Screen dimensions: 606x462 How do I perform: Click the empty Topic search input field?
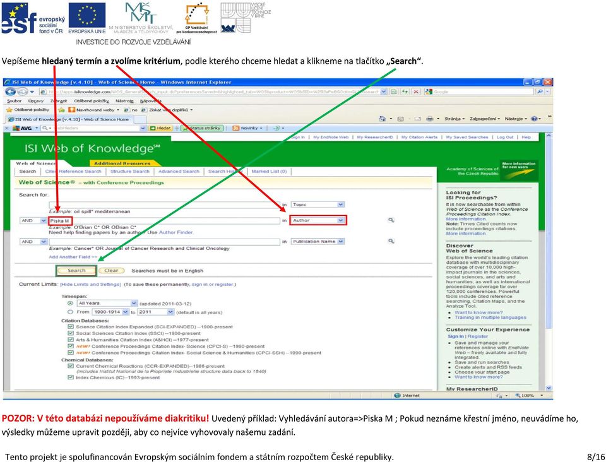[x=164, y=204]
